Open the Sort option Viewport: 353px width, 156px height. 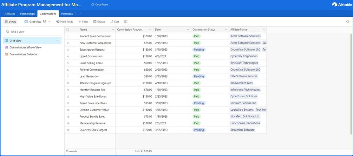115,22
